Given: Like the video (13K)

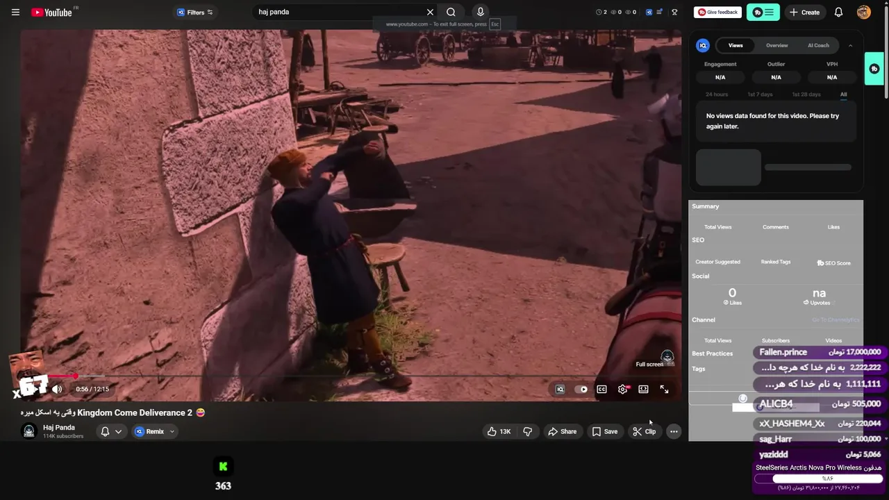Looking at the screenshot, I should pos(499,431).
